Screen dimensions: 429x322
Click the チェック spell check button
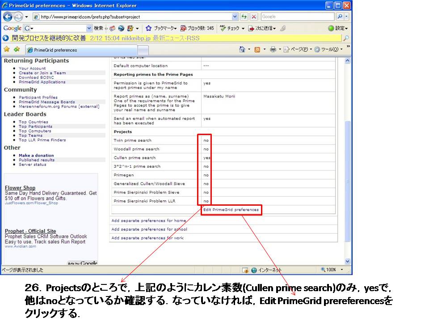pos(230,28)
